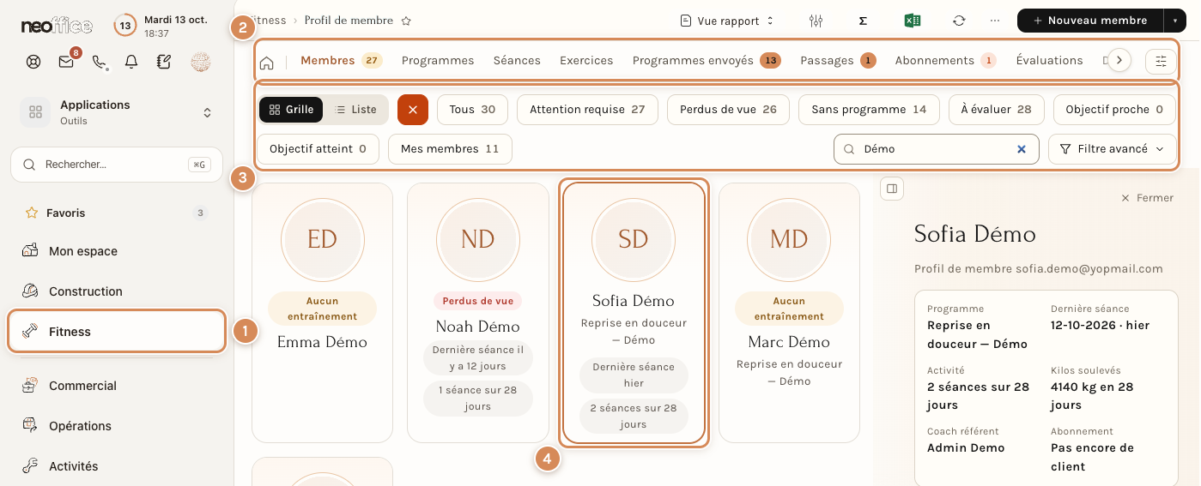Open the Séances tab
This screenshot has width=1201, height=486.
pyautogui.click(x=517, y=61)
